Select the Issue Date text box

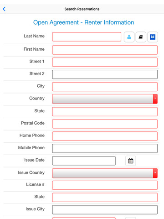point(84,161)
